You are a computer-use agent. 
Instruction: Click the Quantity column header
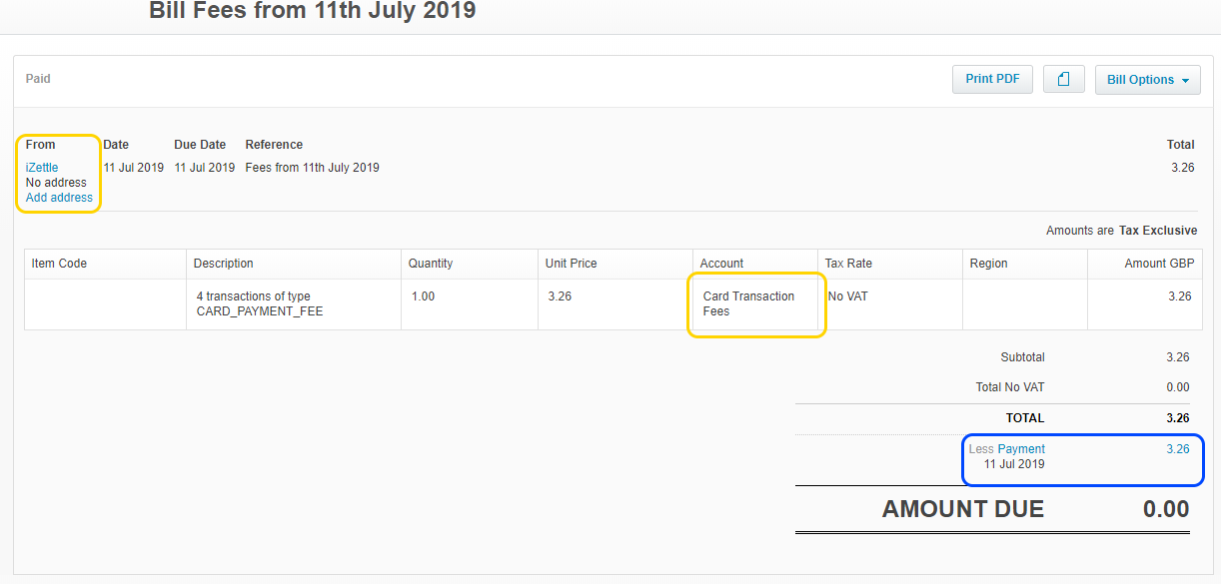click(431, 264)
